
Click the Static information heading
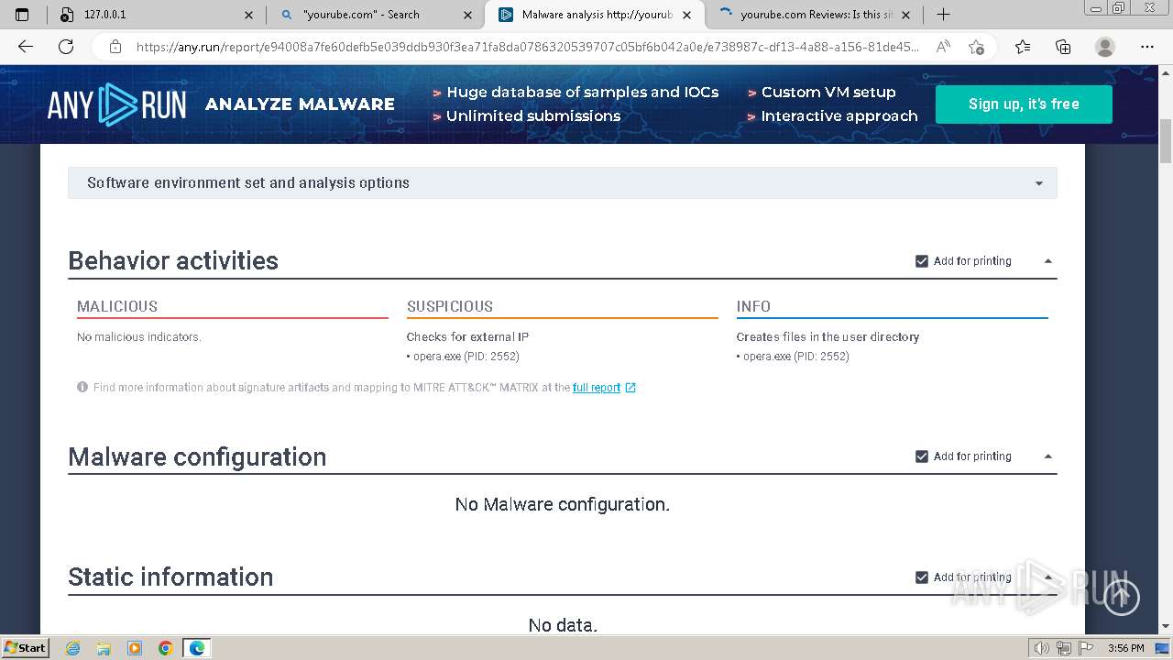(170, 577)
